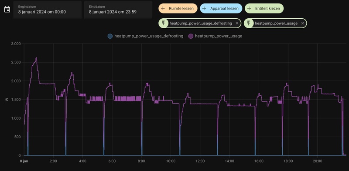Image resolution: width=349 pixels, height=171 pixels.
Task: Click plus icon on Entiteit kiezen
Action: (x=249, y=8)
